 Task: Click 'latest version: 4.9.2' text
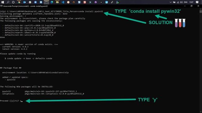click(15, 49)
